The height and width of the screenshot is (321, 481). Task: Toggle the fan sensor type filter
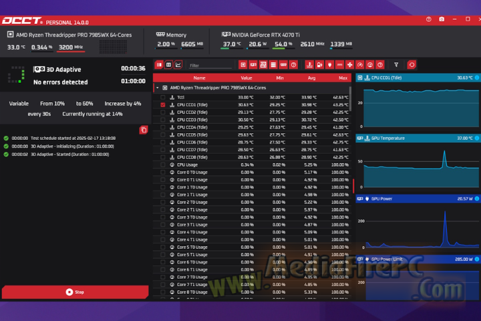pyautogui.click(x=349, y=65)
